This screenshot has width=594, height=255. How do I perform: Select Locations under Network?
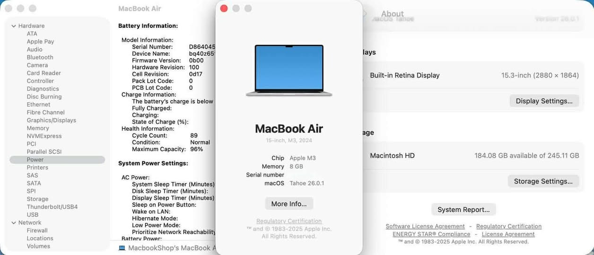(40, 238)
